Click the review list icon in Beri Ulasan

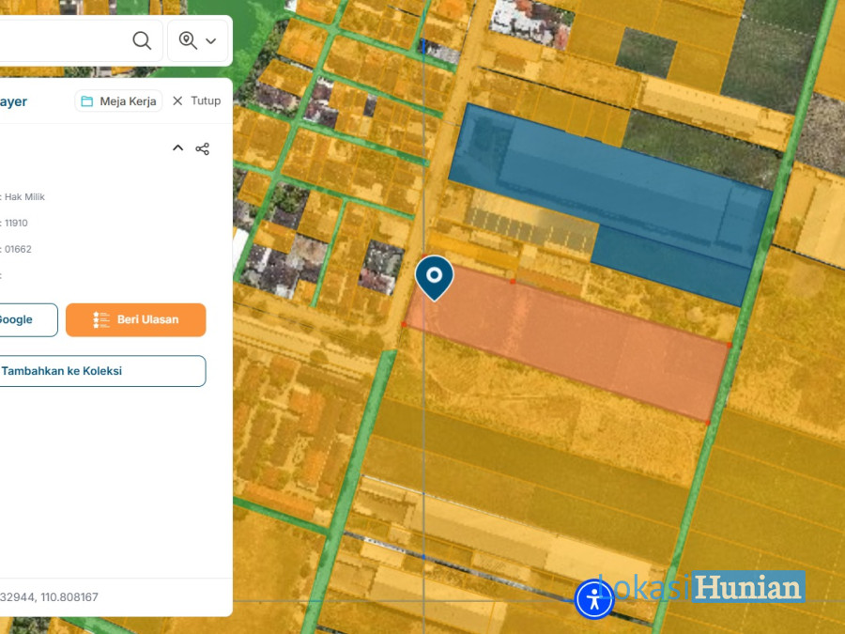(x=101, y=320)
